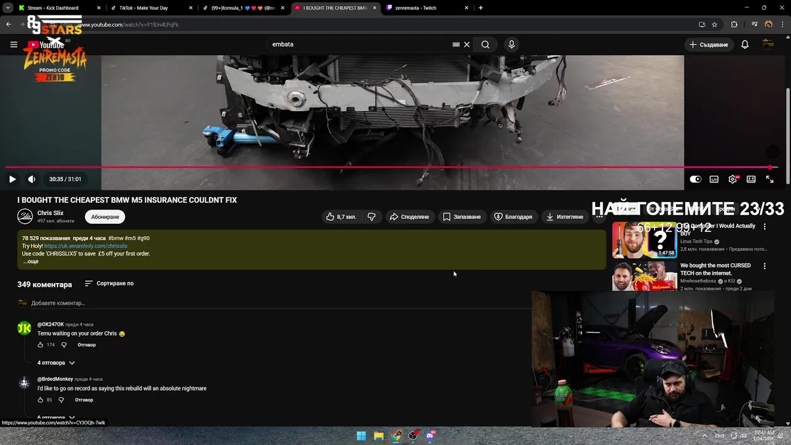Reply to the @OK247OK comment
The image size is (791, 445).
(87, 345)
